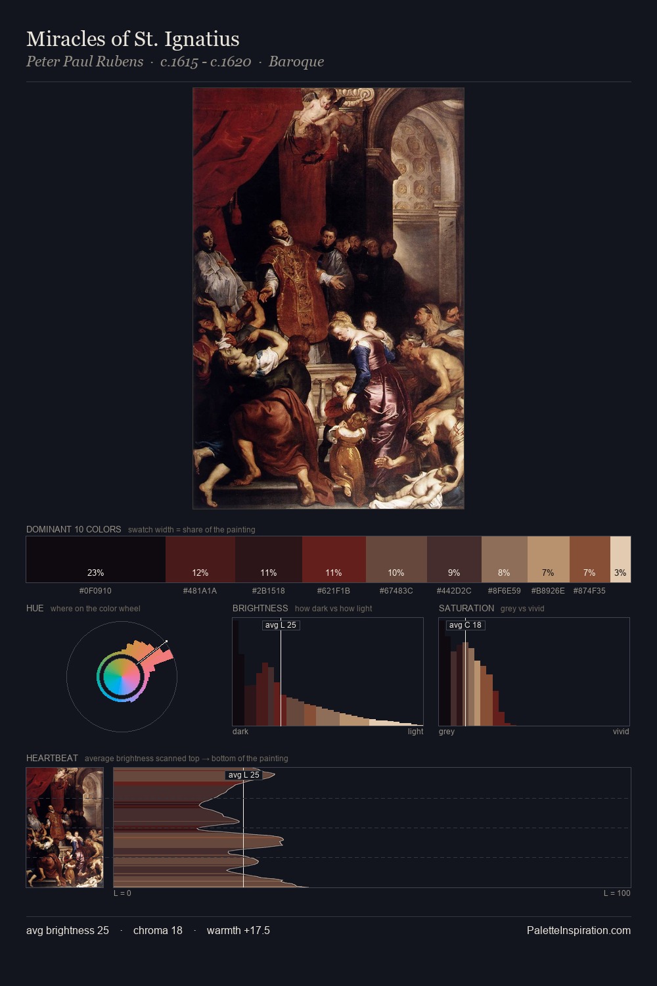The width and height of the screenshot is (657, 986).
Task: Click the footer stat avg brightness 25
Action: coord(68,930)
